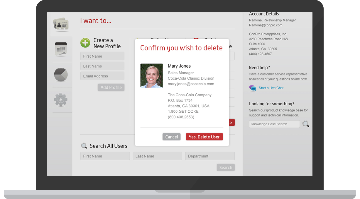
Task: Click the Sales Manager title text
Action: 181,73
